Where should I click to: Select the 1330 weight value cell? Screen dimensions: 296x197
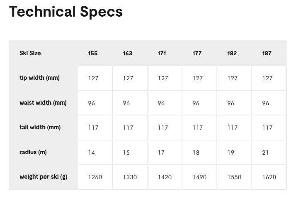tap(130, 177)
